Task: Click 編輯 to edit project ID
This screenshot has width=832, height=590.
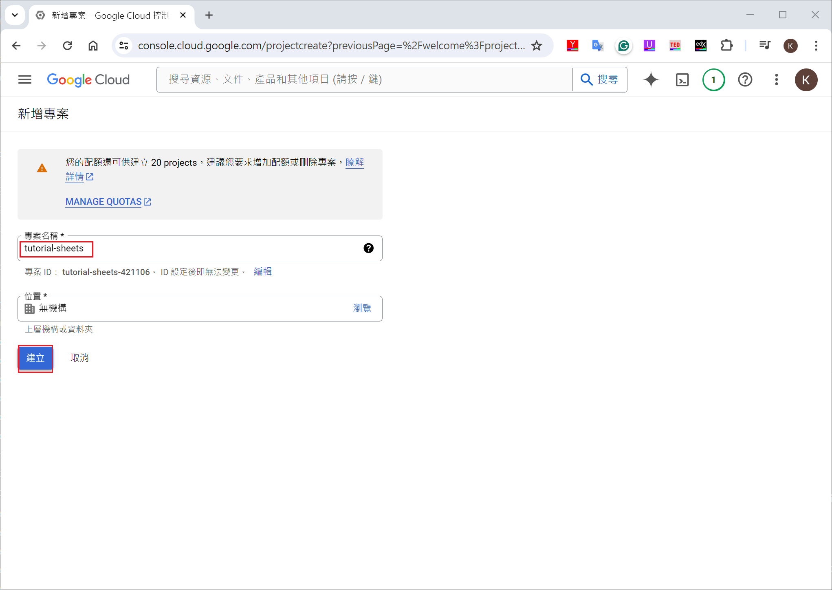Action: (x=262, y=272)
